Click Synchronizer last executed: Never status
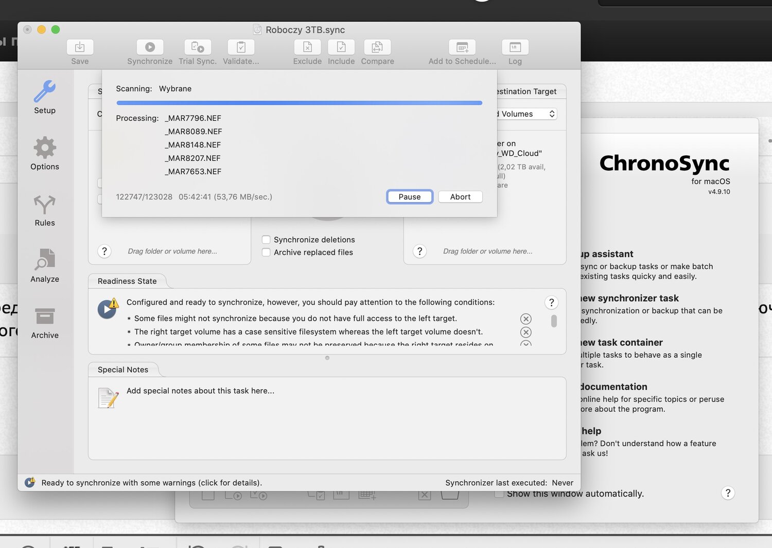Viewport: 772px width, 548px height. click(509, 483)
